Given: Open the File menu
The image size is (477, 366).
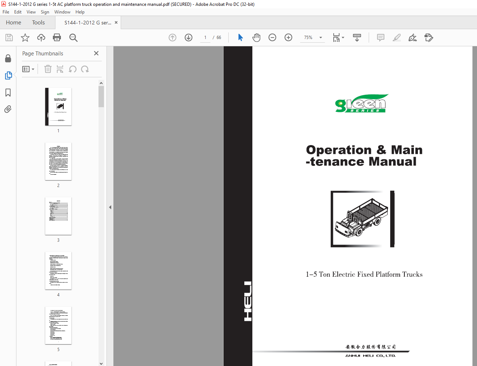Looking at the screenshot, I should point(6,12).
